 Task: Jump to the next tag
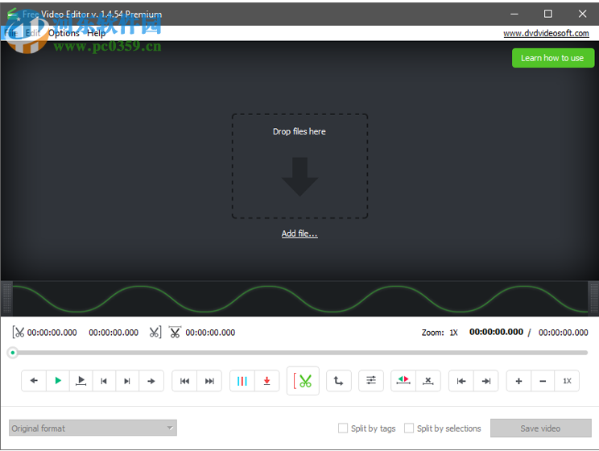click(x=209, y=381)
